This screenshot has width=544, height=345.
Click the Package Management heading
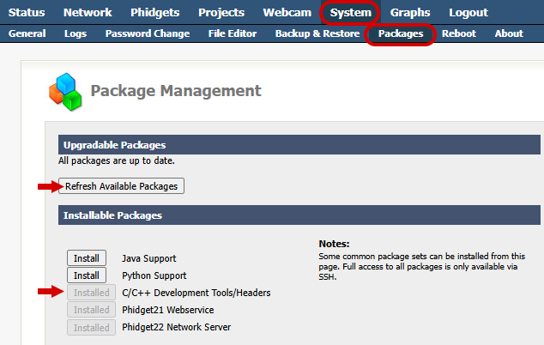pos(176,91)
